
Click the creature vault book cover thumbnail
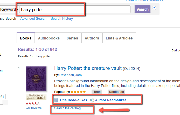tap(36, 79)
